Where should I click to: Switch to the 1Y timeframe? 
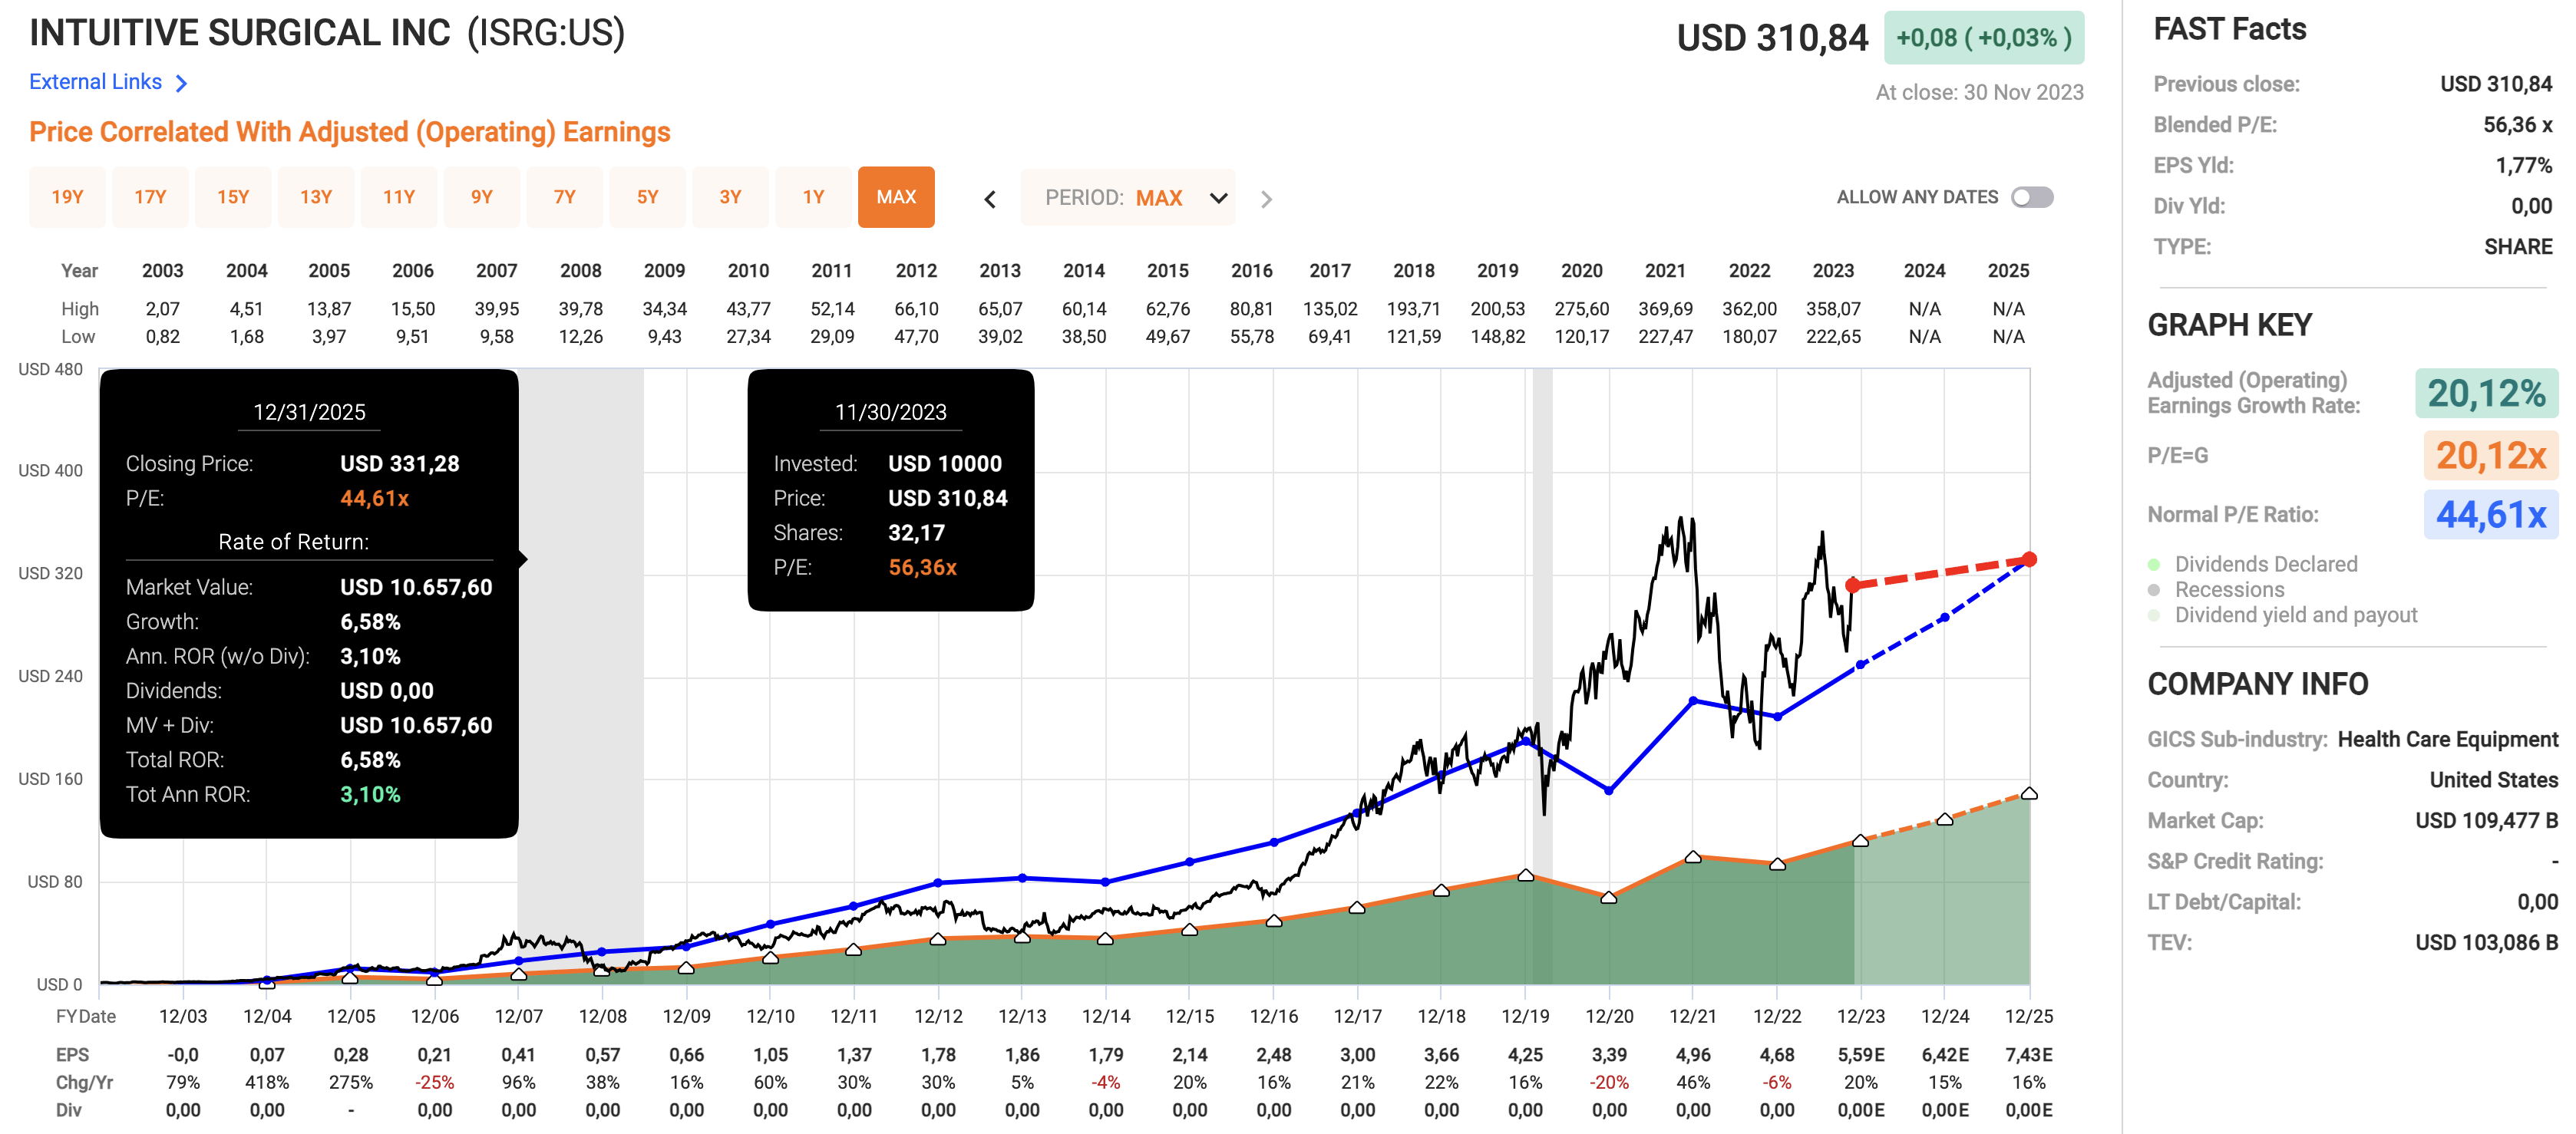click(813, 197)
